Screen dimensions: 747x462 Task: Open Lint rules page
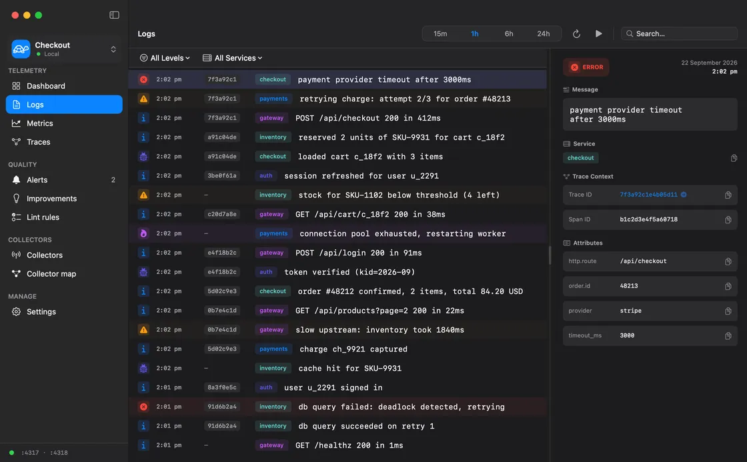coord(64,217)
